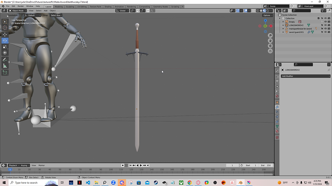Switch to the Sculpting workspace tab
This screenshot has width=332, height=186.
click(x=70, y=6)
